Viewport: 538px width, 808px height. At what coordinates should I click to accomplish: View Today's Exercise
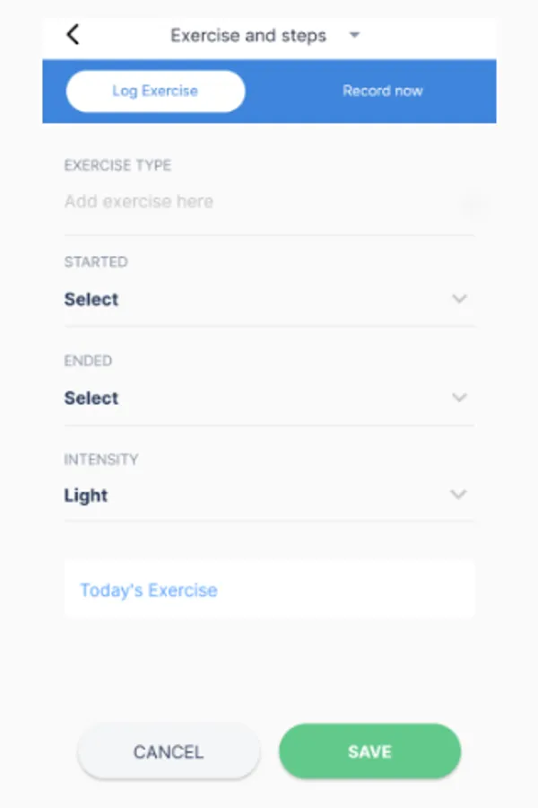(148, 590)
